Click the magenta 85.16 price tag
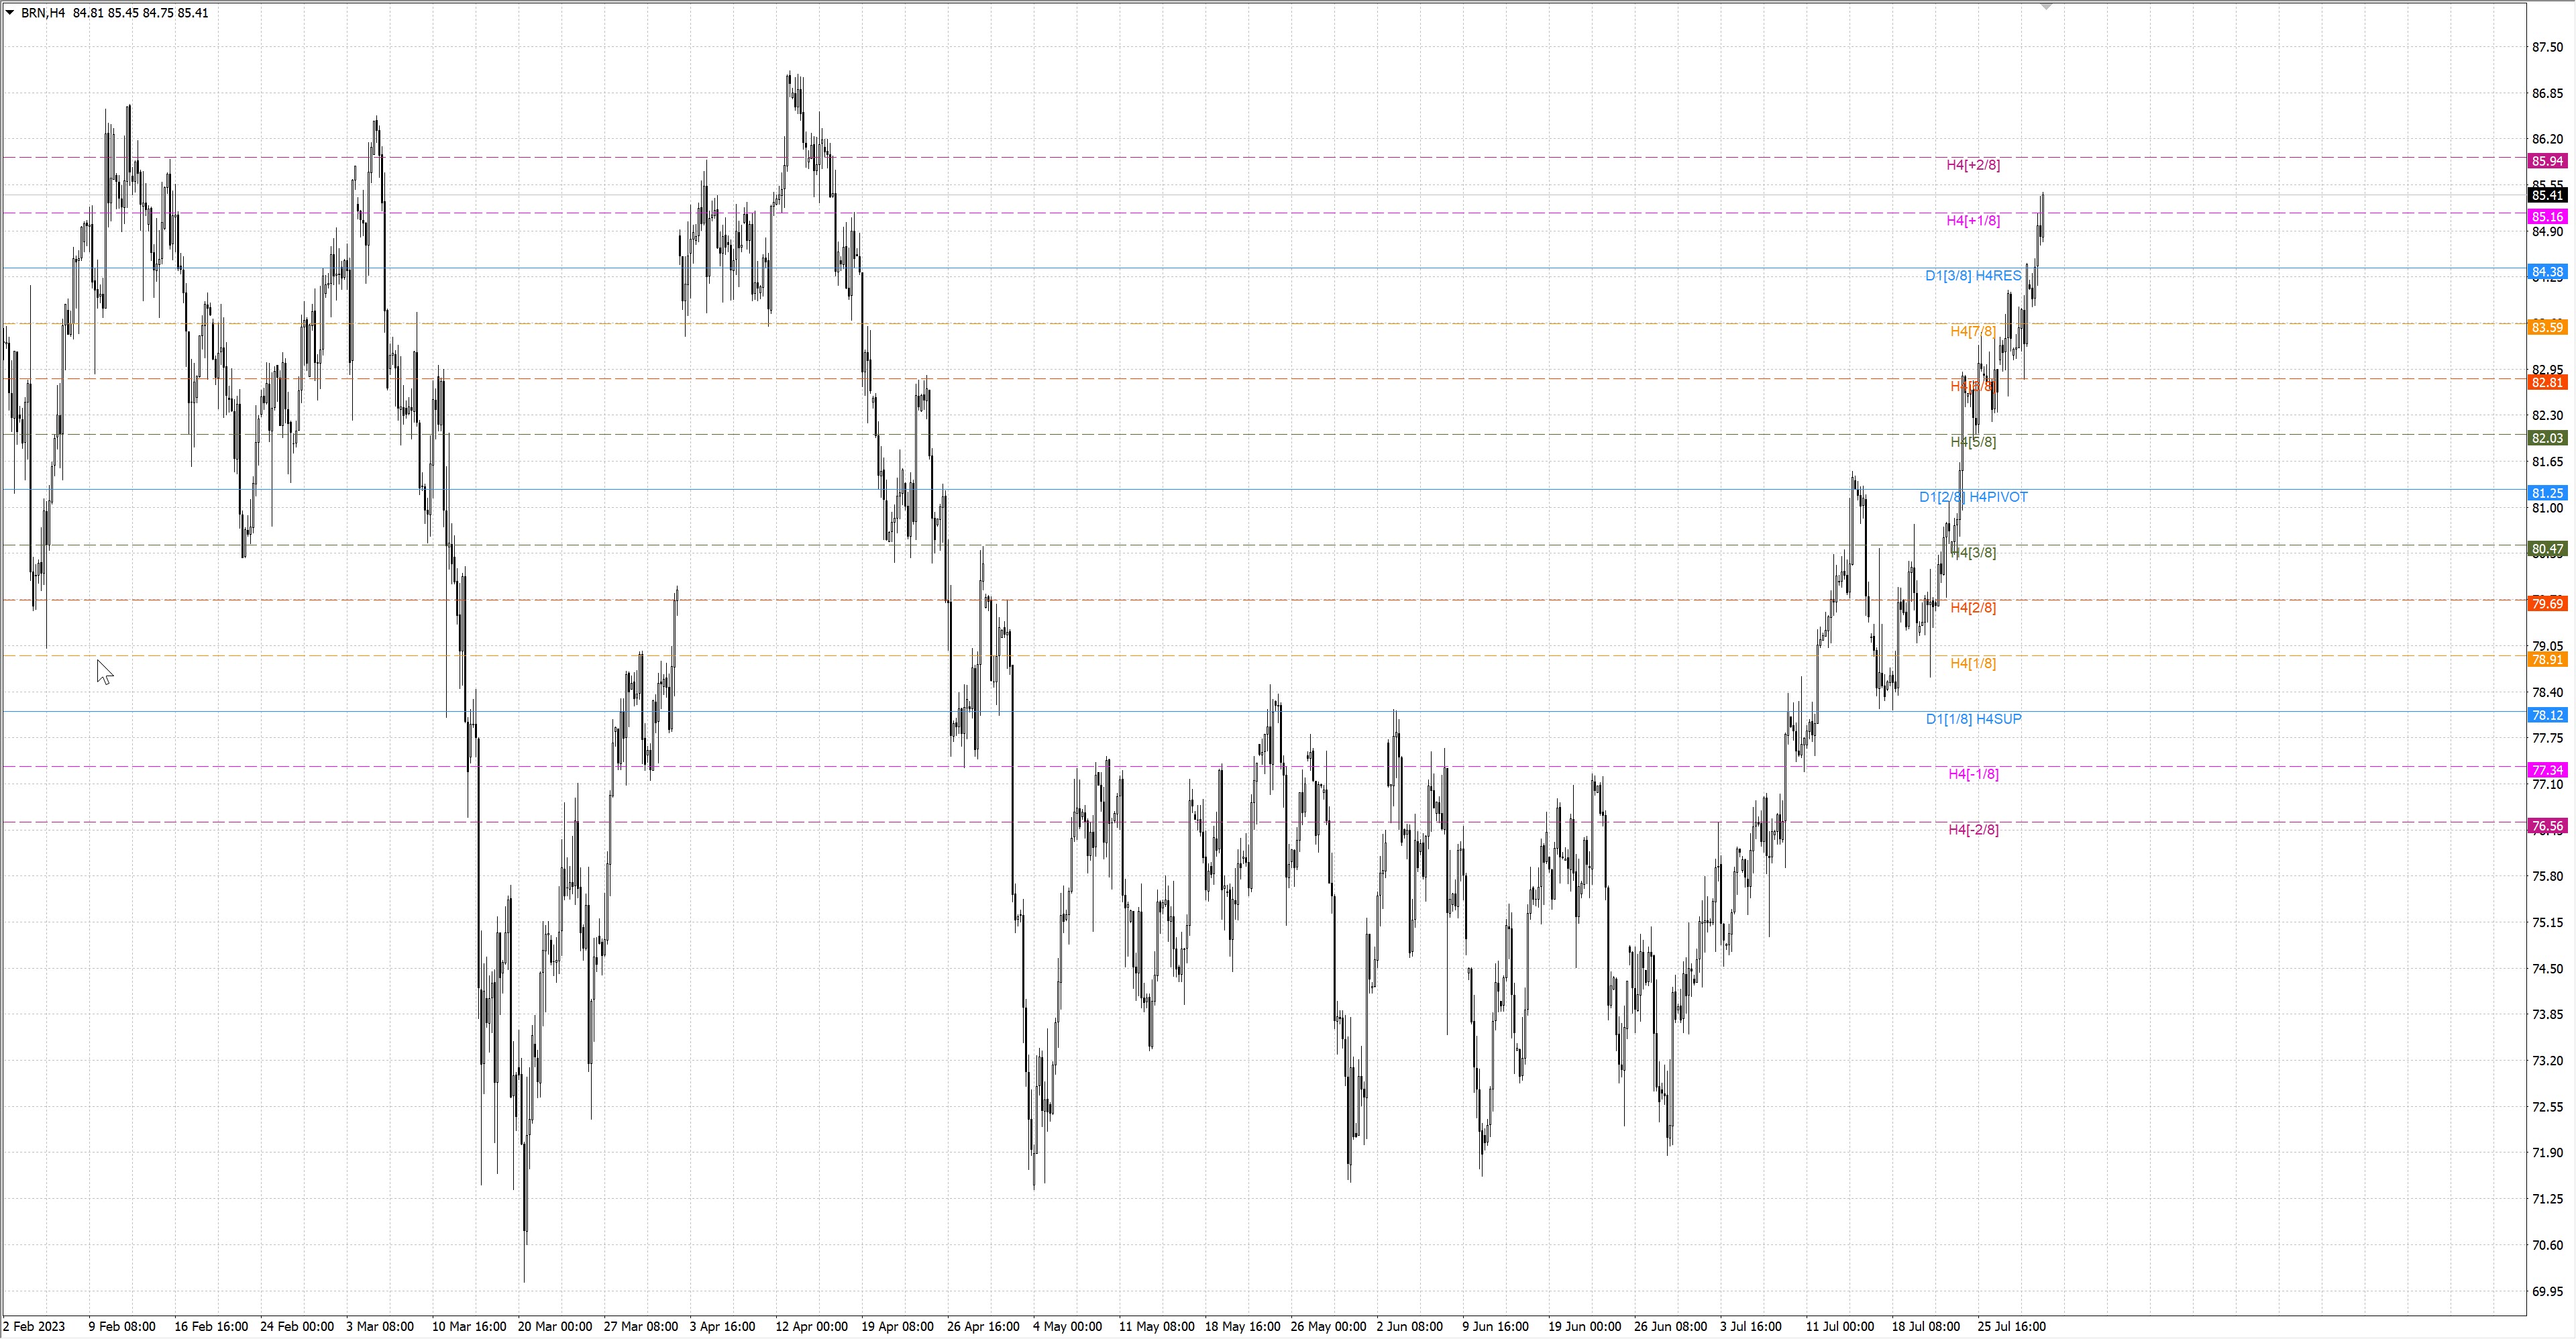Screen dimensions: 2576x1339 pos(2546,217)
